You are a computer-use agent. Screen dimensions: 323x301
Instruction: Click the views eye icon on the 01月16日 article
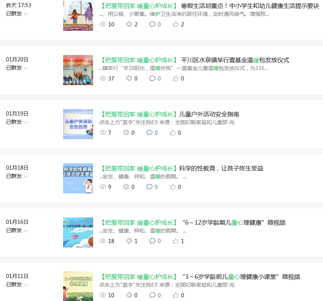tap(103, 241)
